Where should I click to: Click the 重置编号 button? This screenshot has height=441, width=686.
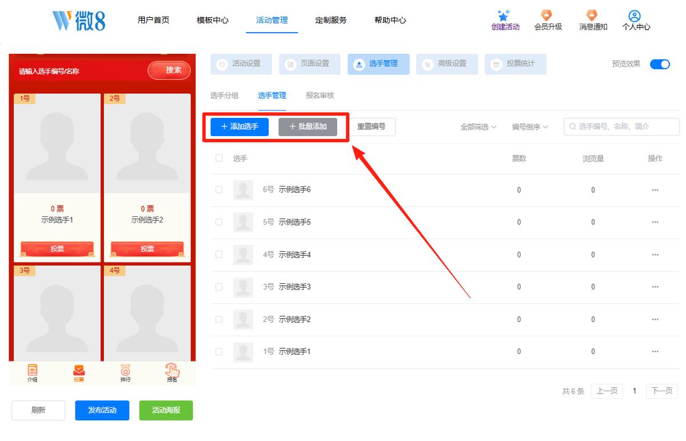coord(372,126)
